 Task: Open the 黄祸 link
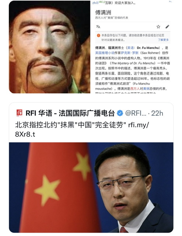[146, 88]
